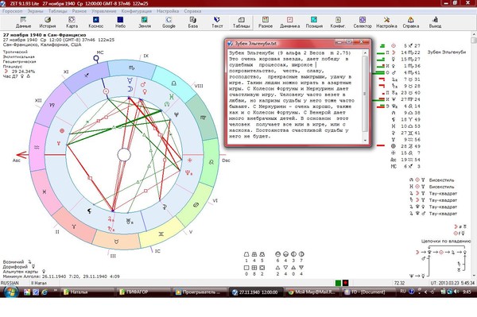Open the Данные toolbar icon
Viewport: 477px width, 317px height.
click(x=23, y=22)
